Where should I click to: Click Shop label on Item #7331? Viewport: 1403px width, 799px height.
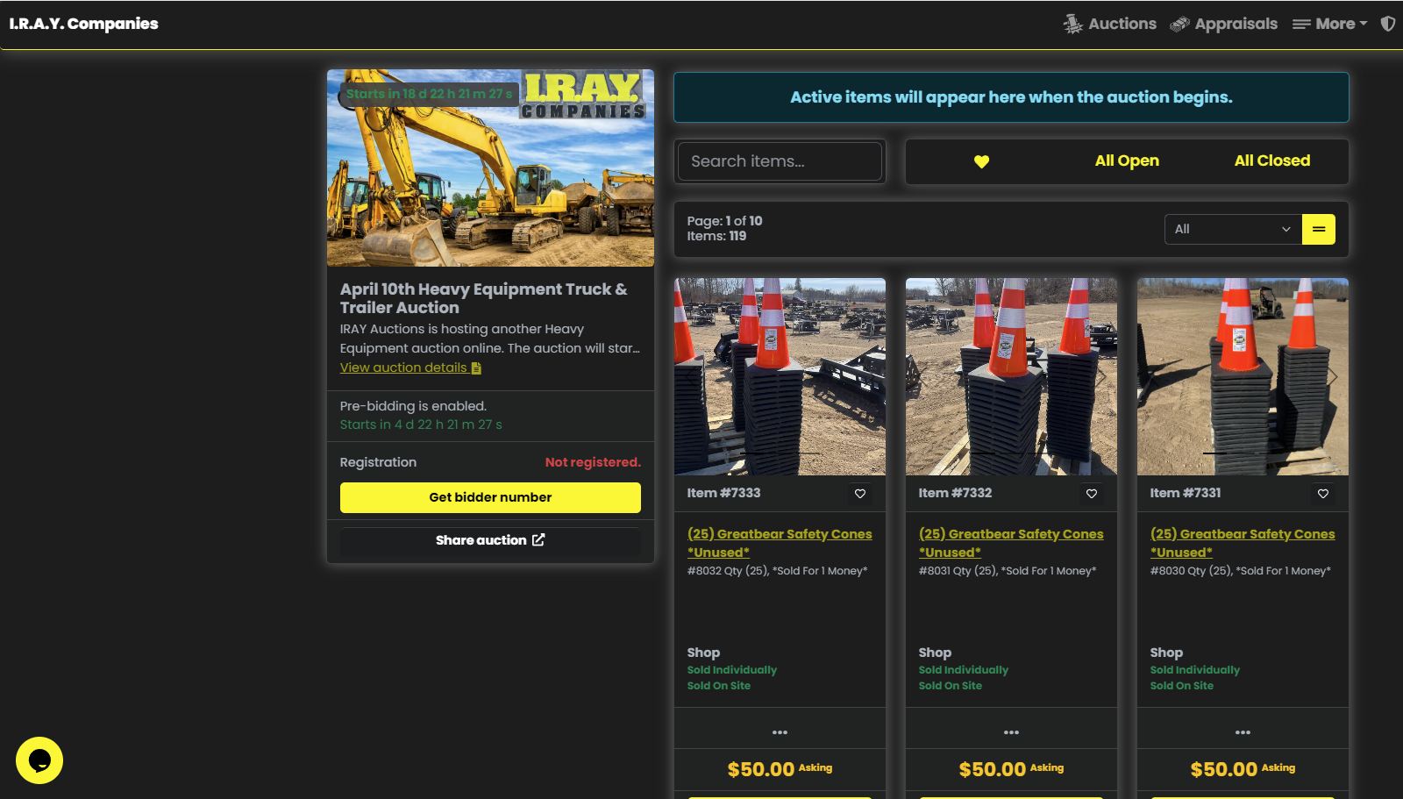[x=1166, y=653]
